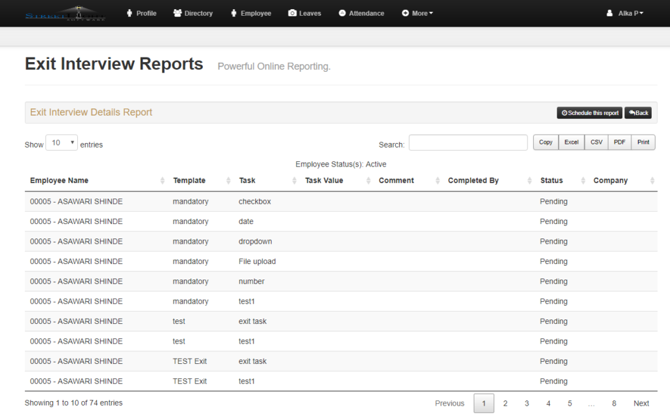
Task: Click the clock icon on Schedule this report
Action: click(x=564, y=112)
